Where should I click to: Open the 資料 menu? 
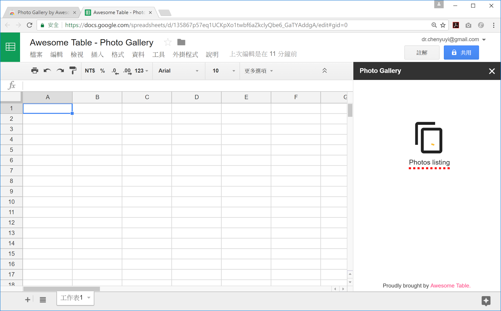coord(138,54)
